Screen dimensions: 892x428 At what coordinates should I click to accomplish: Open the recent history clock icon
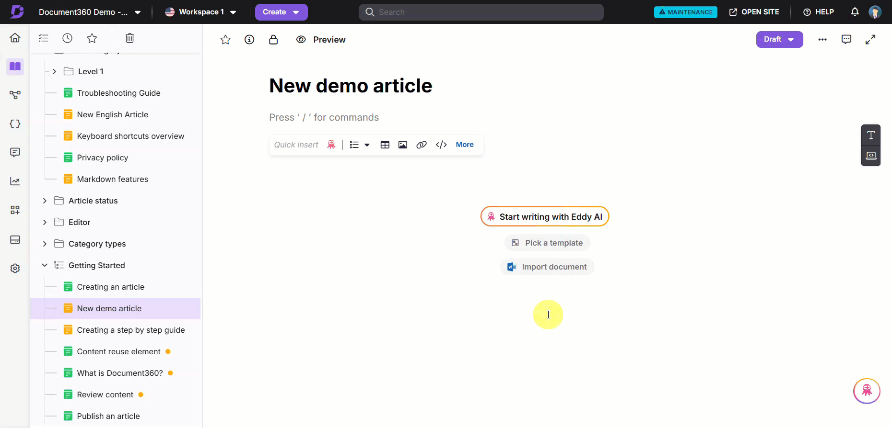tap(68, 38)
